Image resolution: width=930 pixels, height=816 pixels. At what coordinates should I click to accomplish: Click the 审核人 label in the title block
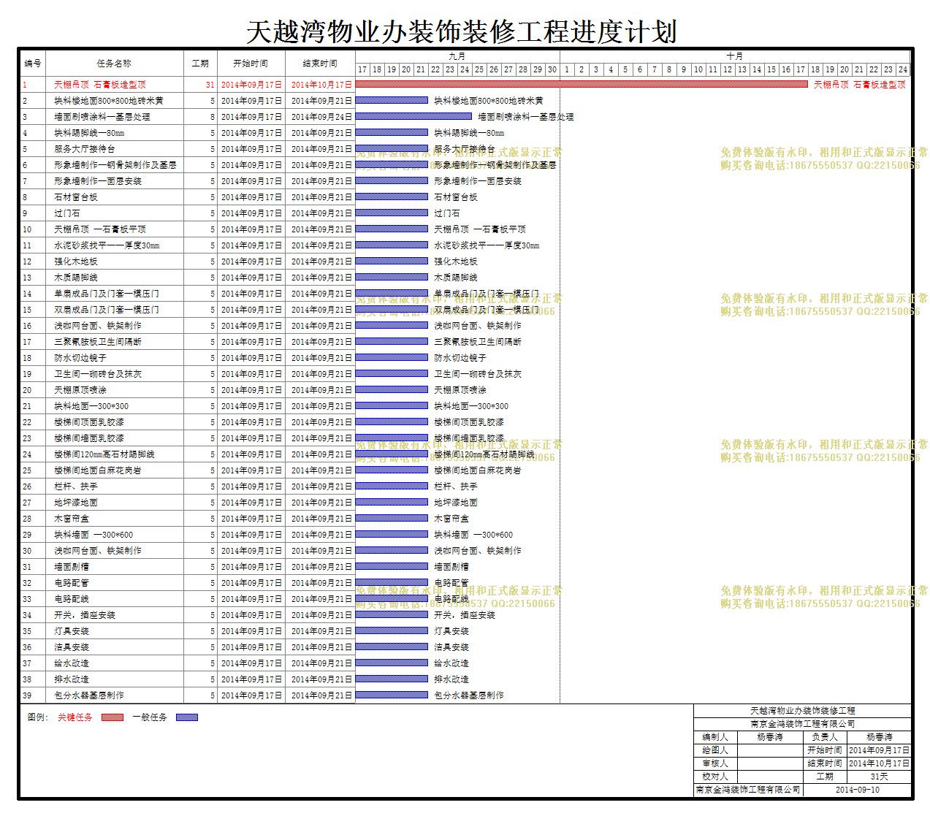pos(715,763)
